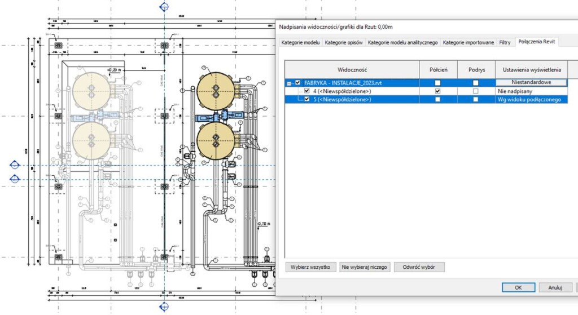
Task: Click the Wybierz wszystko button
Action: (310, 267)
